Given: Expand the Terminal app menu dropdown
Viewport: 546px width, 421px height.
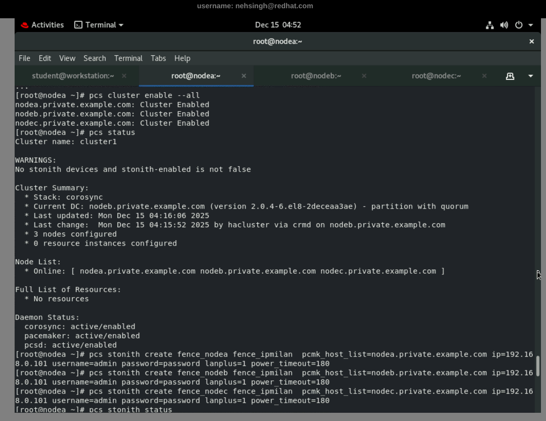Looking at the screenshot, I should coord(99,25).
